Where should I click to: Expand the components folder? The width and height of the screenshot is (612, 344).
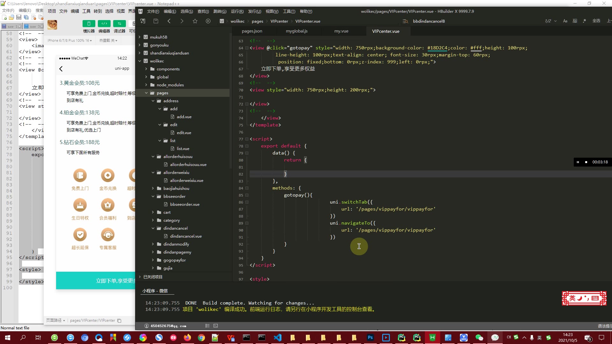pyautogui.click(x=146, y=69)
